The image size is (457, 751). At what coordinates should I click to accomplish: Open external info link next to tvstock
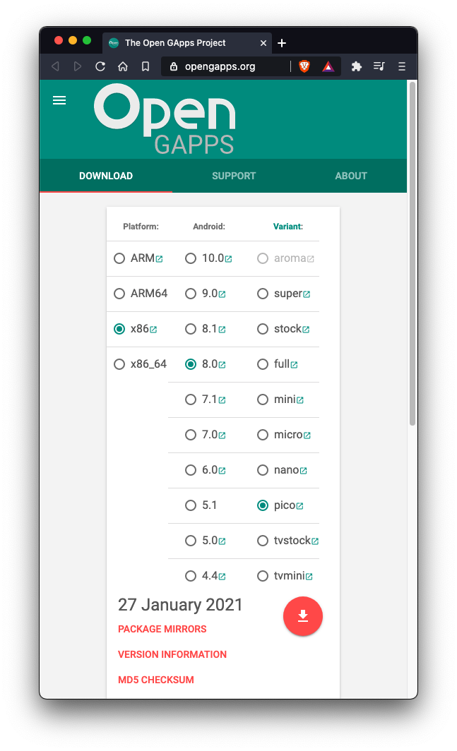point(315,541)
